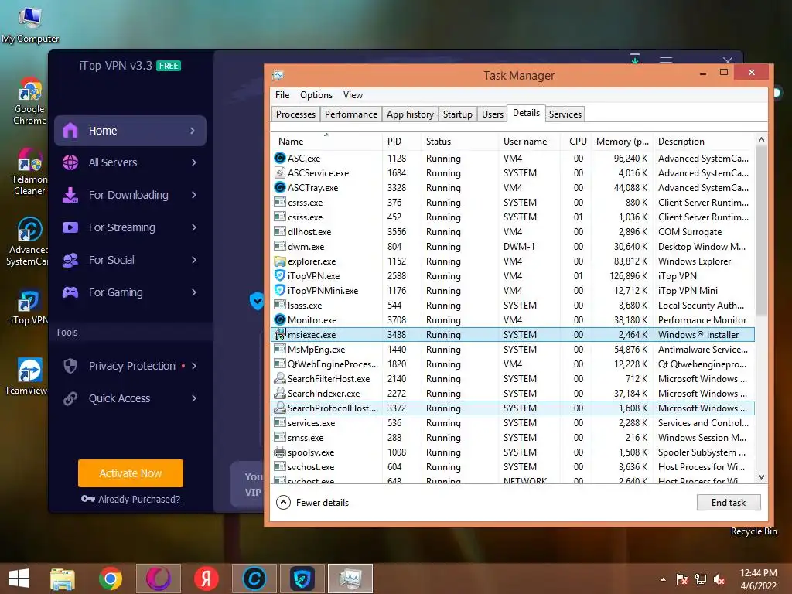This screenshot has height=594, width=792.
Task: Switch to iTop VPN taskbar icon
Action: tap(302, 579)
